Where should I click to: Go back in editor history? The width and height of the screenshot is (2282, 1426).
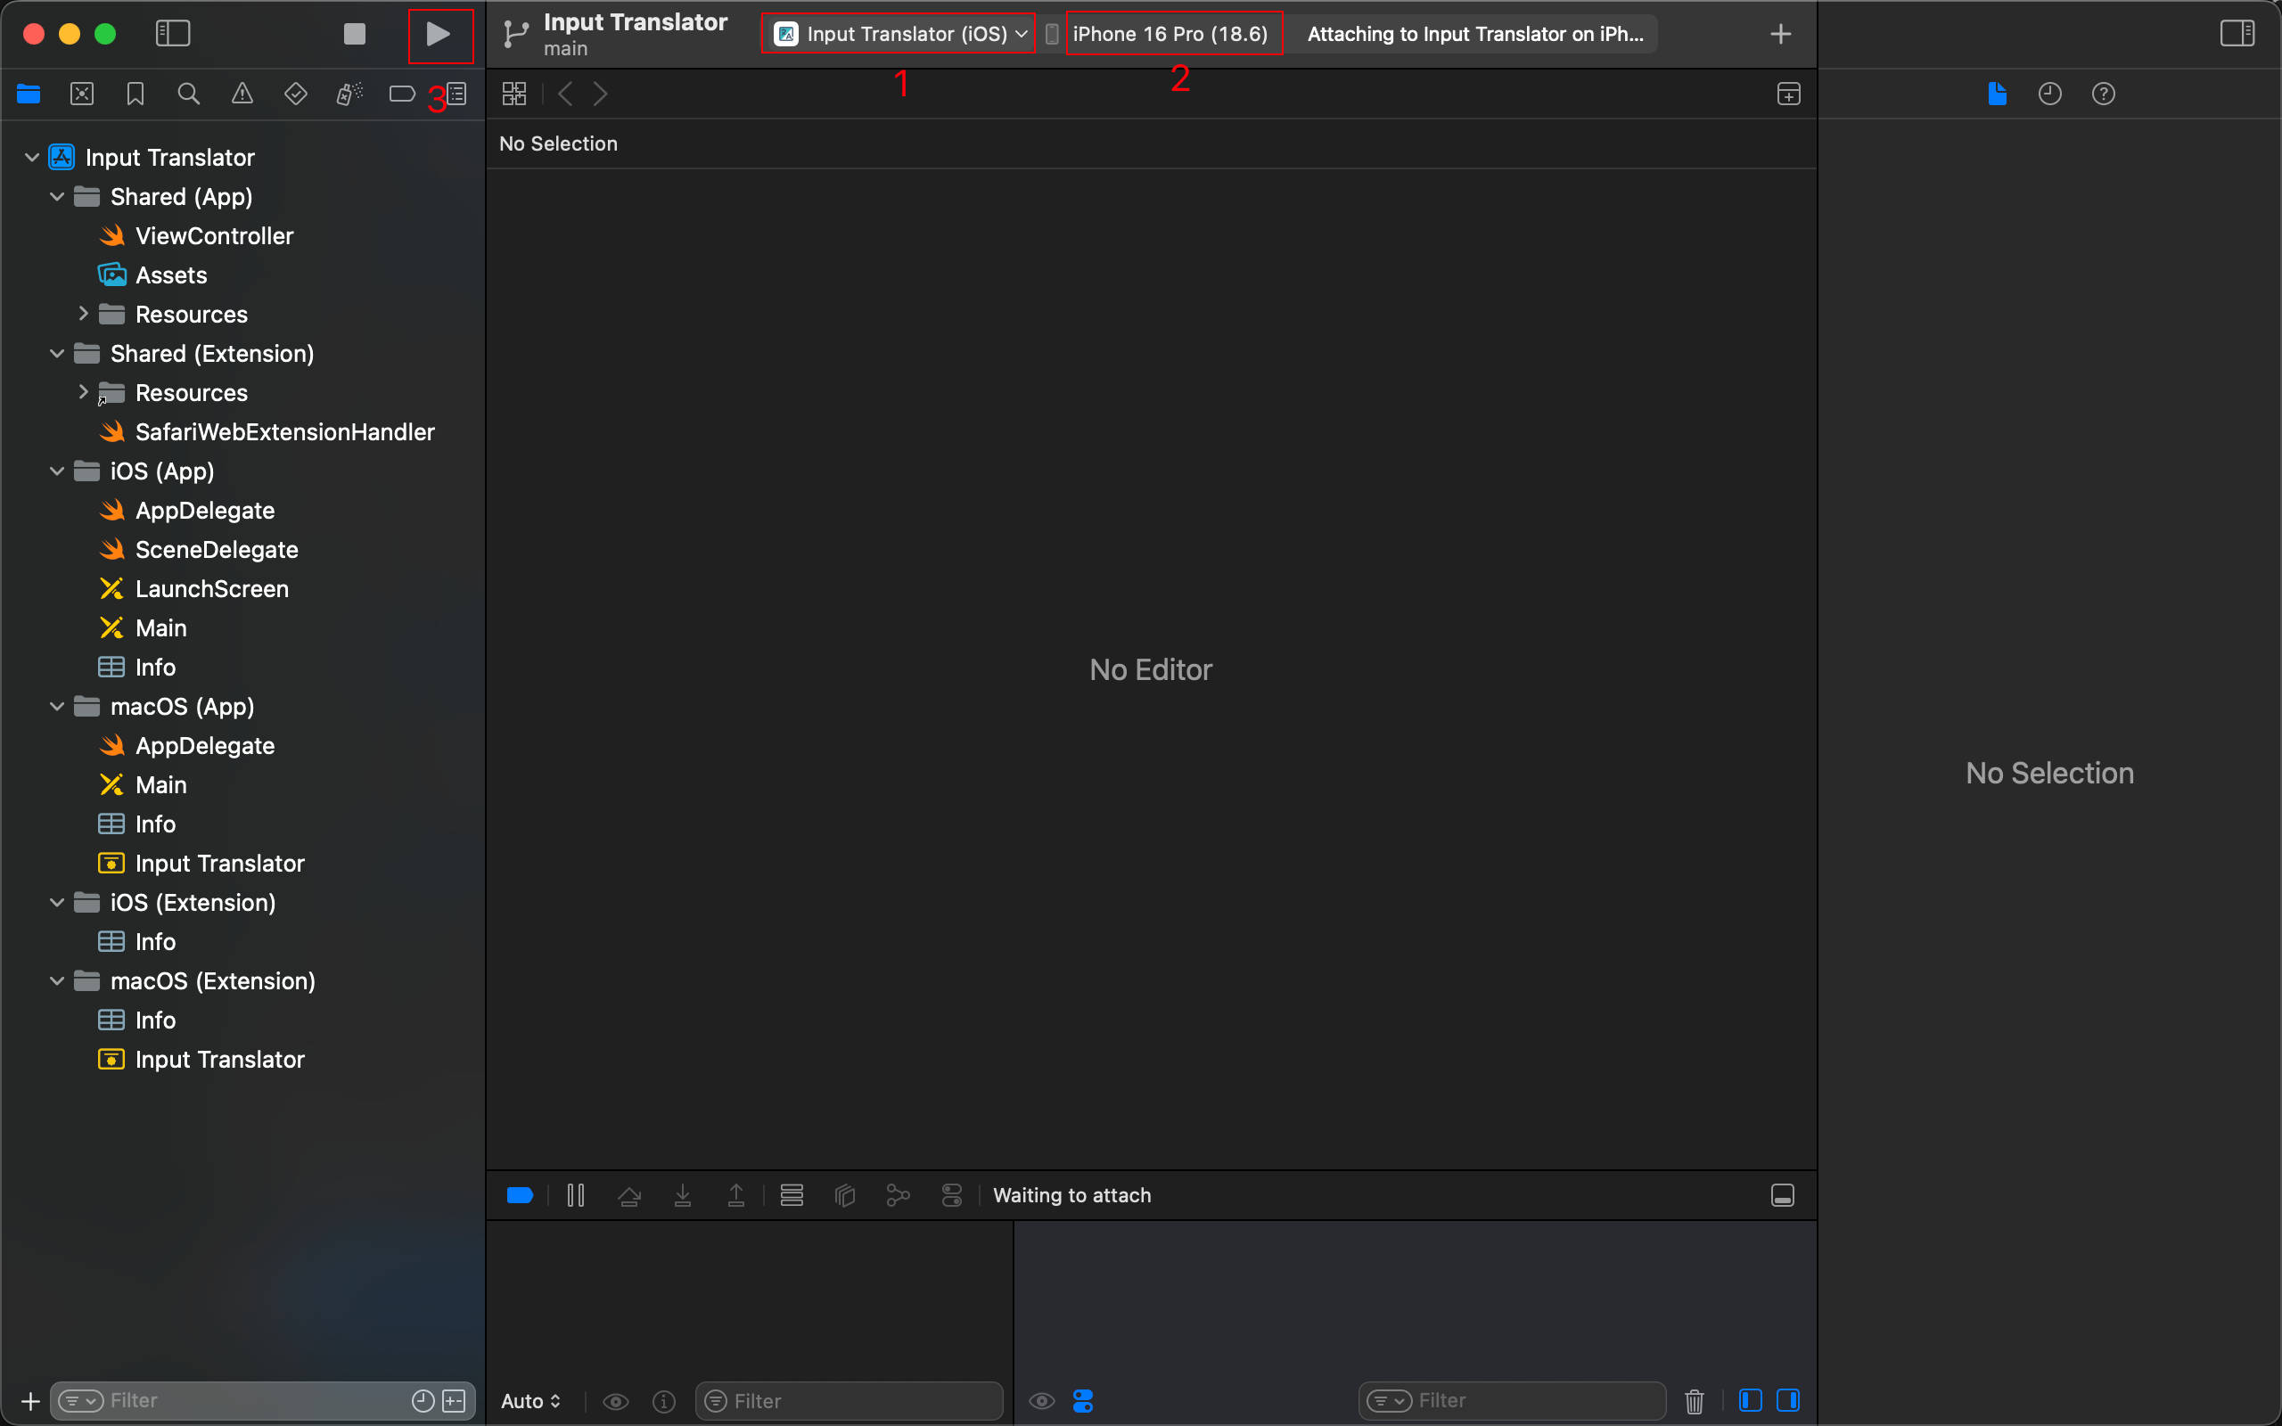(566, 94)
